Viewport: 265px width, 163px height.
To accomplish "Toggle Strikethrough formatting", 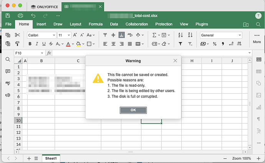I will pyautogui.click(x=51, y=44).
